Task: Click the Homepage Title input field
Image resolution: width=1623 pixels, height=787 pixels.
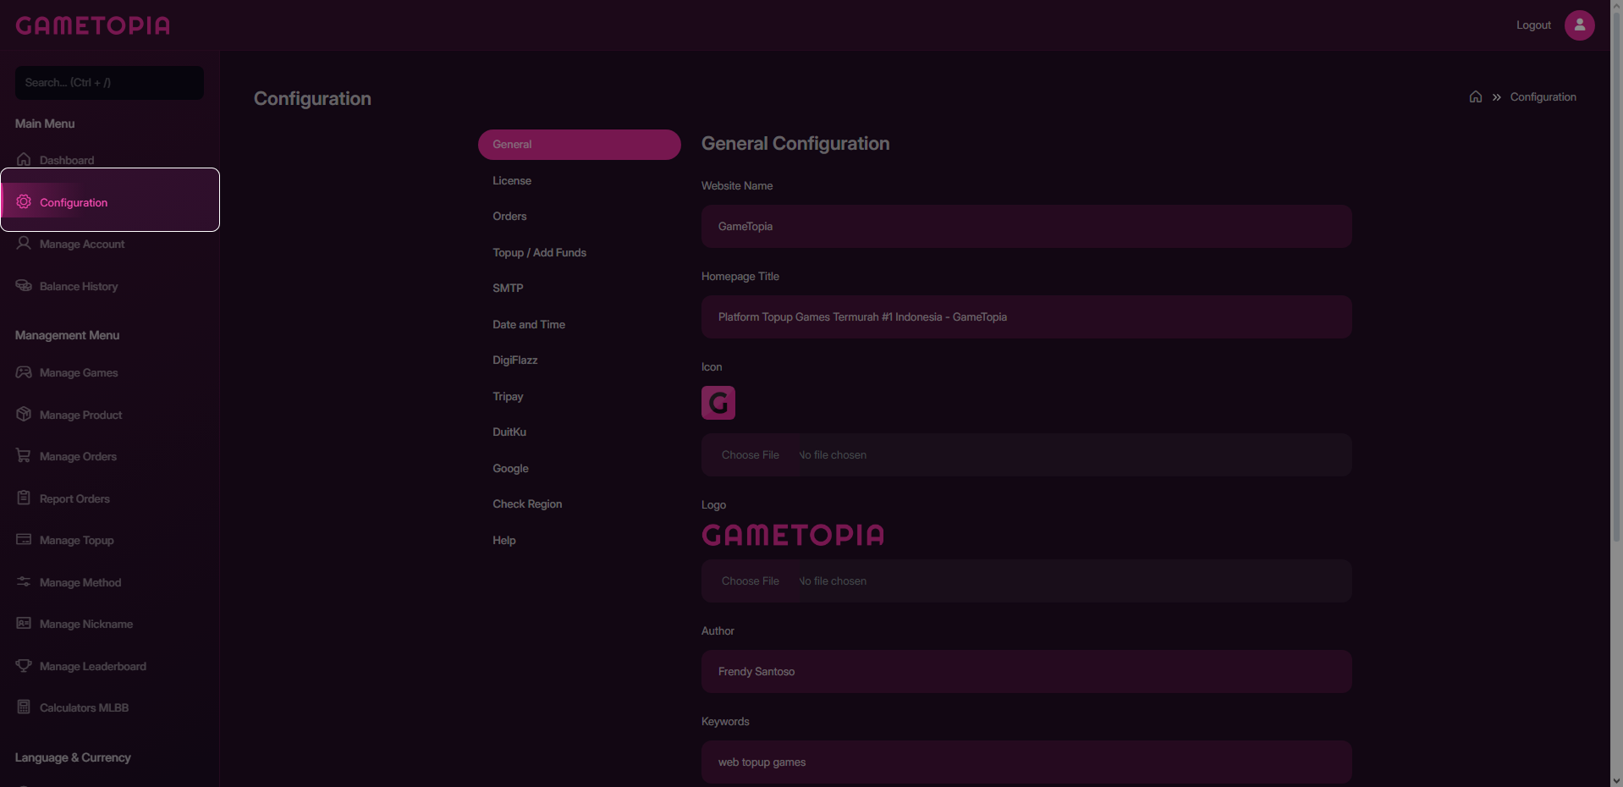Action: point(1026,317)
